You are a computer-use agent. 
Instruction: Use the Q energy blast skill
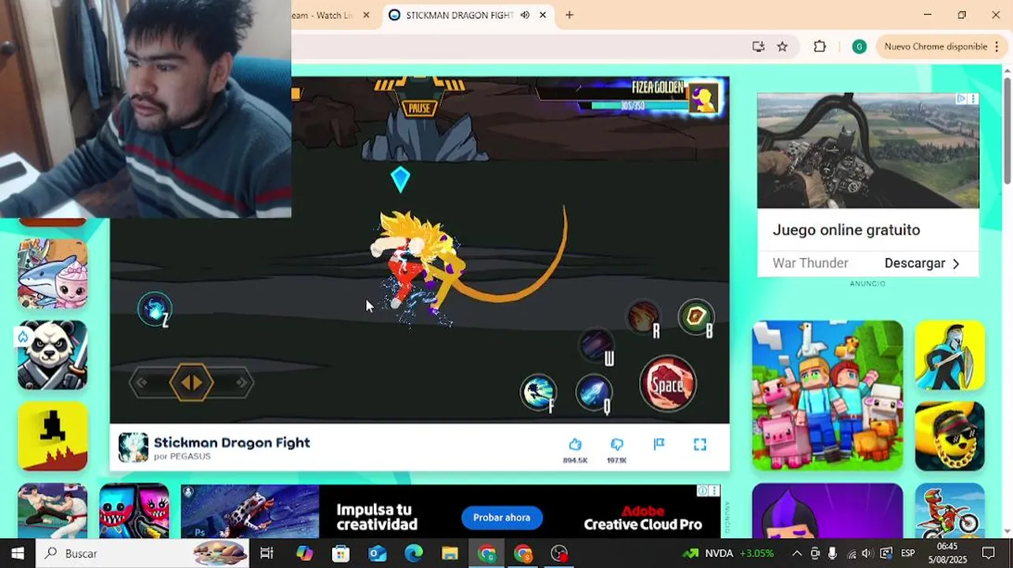coord(594,392)
